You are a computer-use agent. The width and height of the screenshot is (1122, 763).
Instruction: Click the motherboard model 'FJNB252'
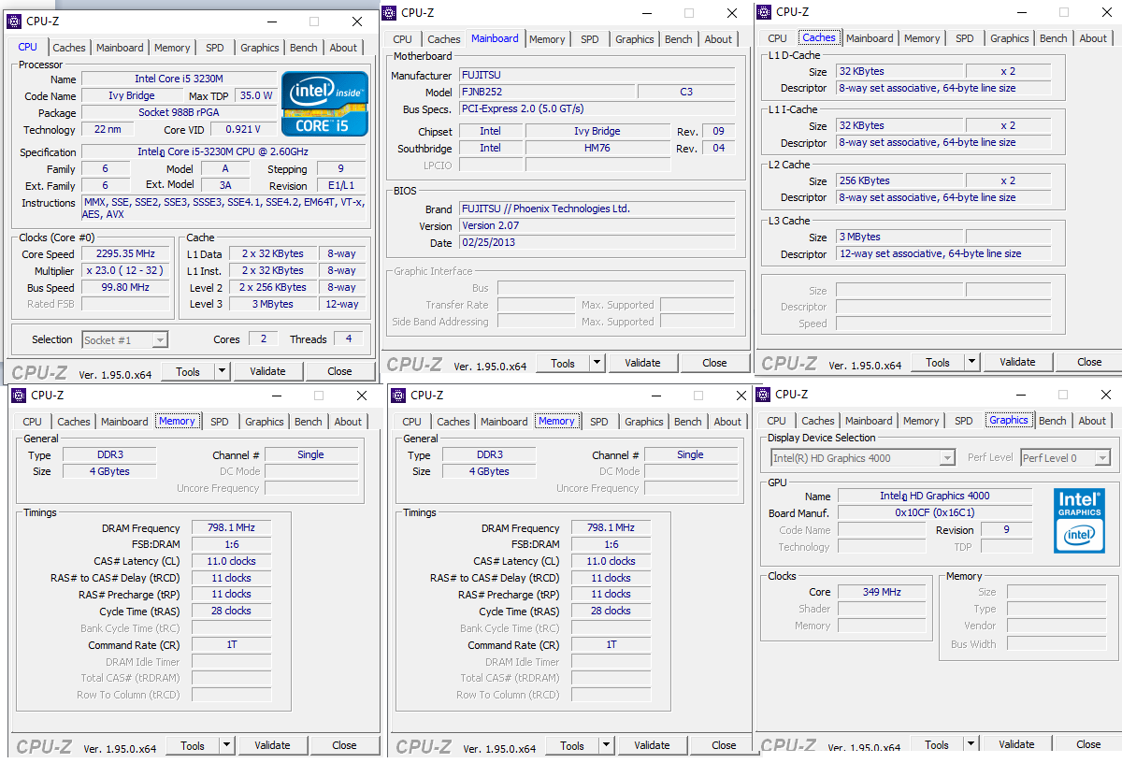[546, 93]
